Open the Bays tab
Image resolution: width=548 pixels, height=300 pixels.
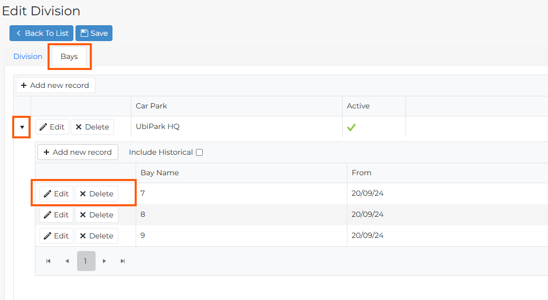point(69,56)
